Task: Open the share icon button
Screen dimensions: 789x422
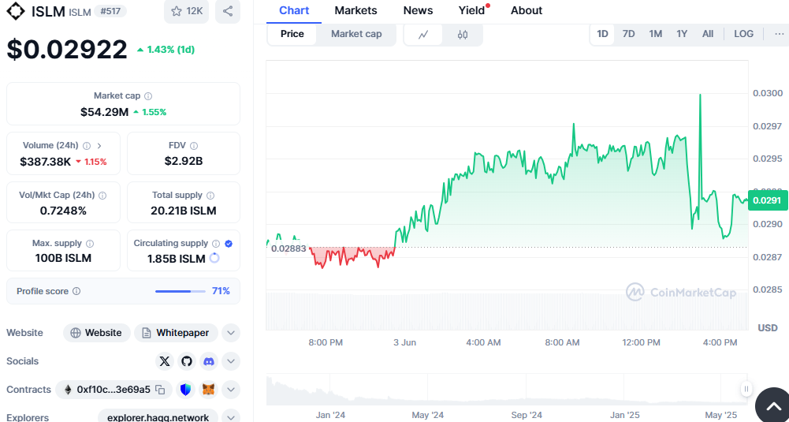Action: click(x=228, y=11)
